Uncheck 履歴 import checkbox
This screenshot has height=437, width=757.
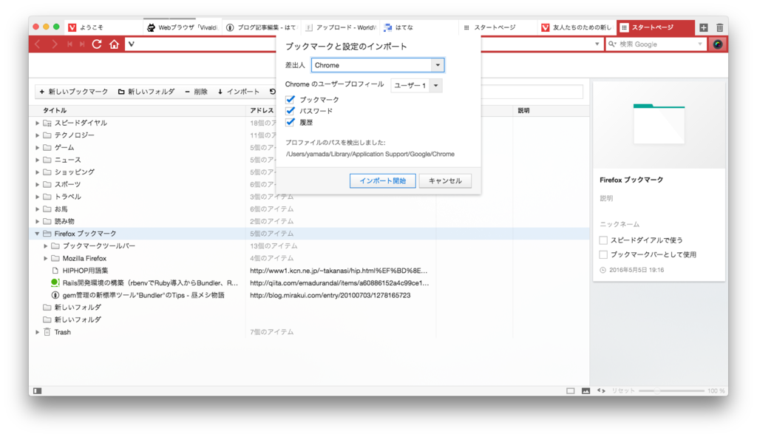[290, 122]
